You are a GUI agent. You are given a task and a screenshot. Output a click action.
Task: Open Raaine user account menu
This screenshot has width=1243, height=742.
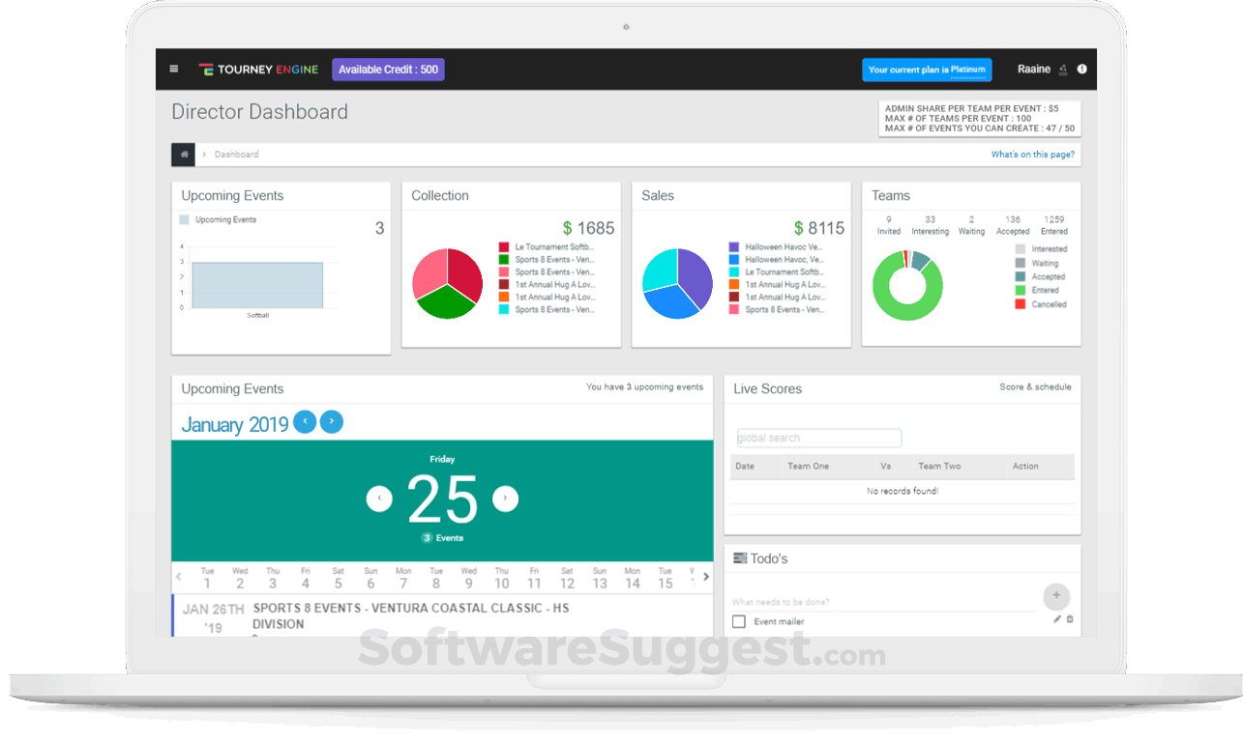[1034, 70]
